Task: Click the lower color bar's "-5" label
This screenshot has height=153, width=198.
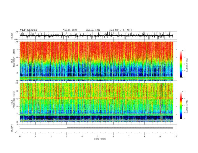Action: [x=184, y=105]
